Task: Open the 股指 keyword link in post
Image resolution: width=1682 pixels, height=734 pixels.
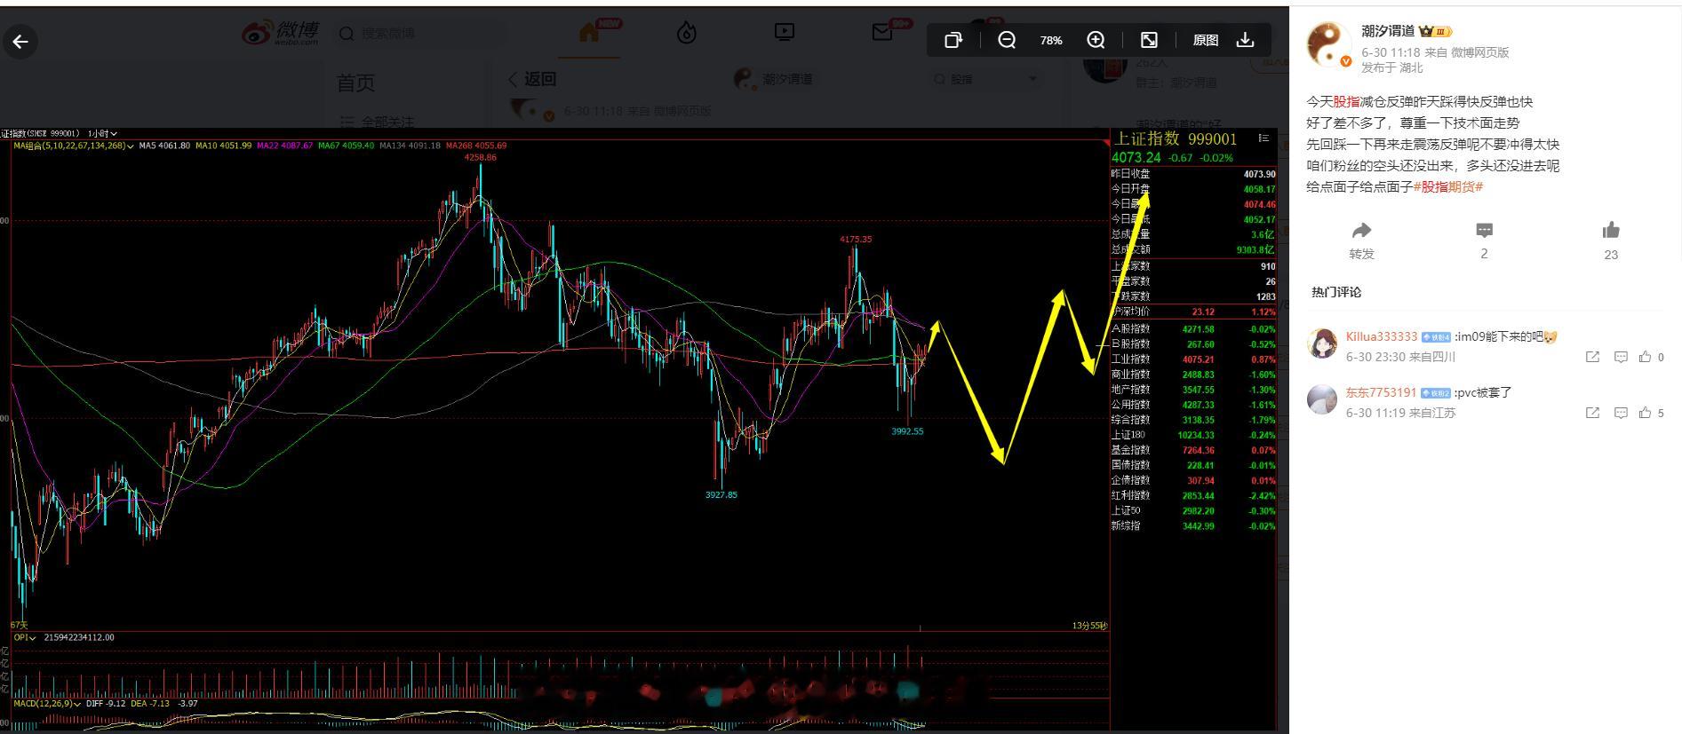Action: pos(1346,102)
